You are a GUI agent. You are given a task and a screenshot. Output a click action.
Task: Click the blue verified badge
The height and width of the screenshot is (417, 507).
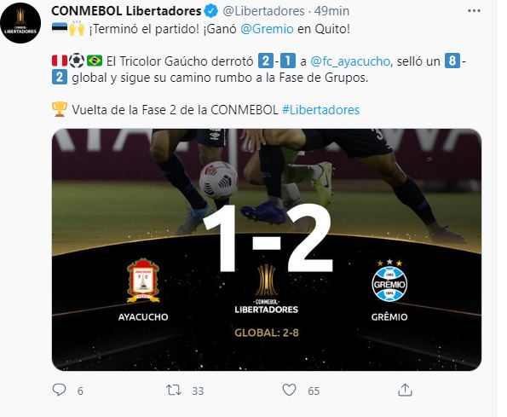click(x=211, y=11)
